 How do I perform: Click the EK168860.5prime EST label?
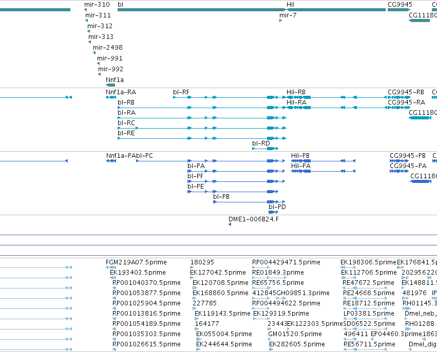220,293
